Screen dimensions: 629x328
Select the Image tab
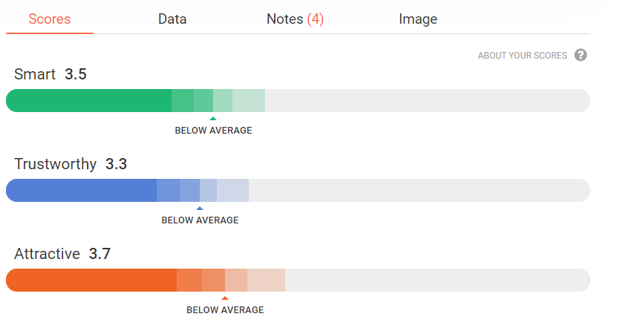point(418,19)
